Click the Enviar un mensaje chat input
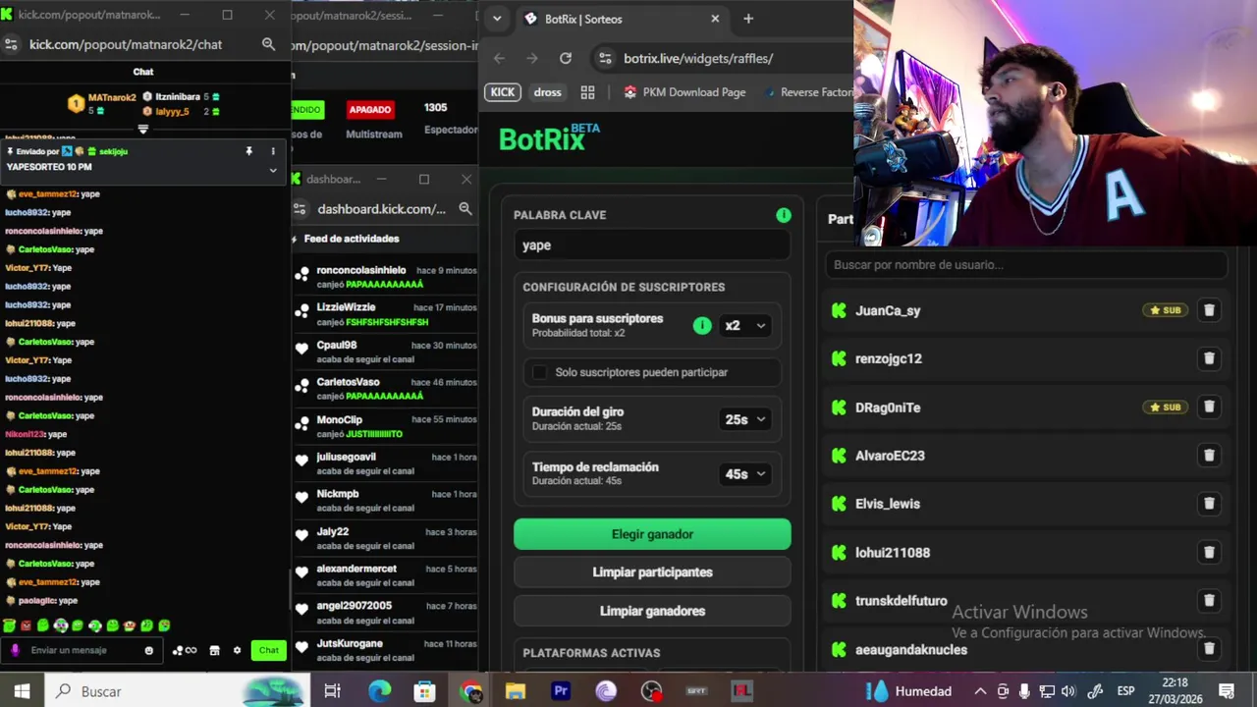Image resolution: width=1257 pixels, height=707 pixels. tap(82, 650)
